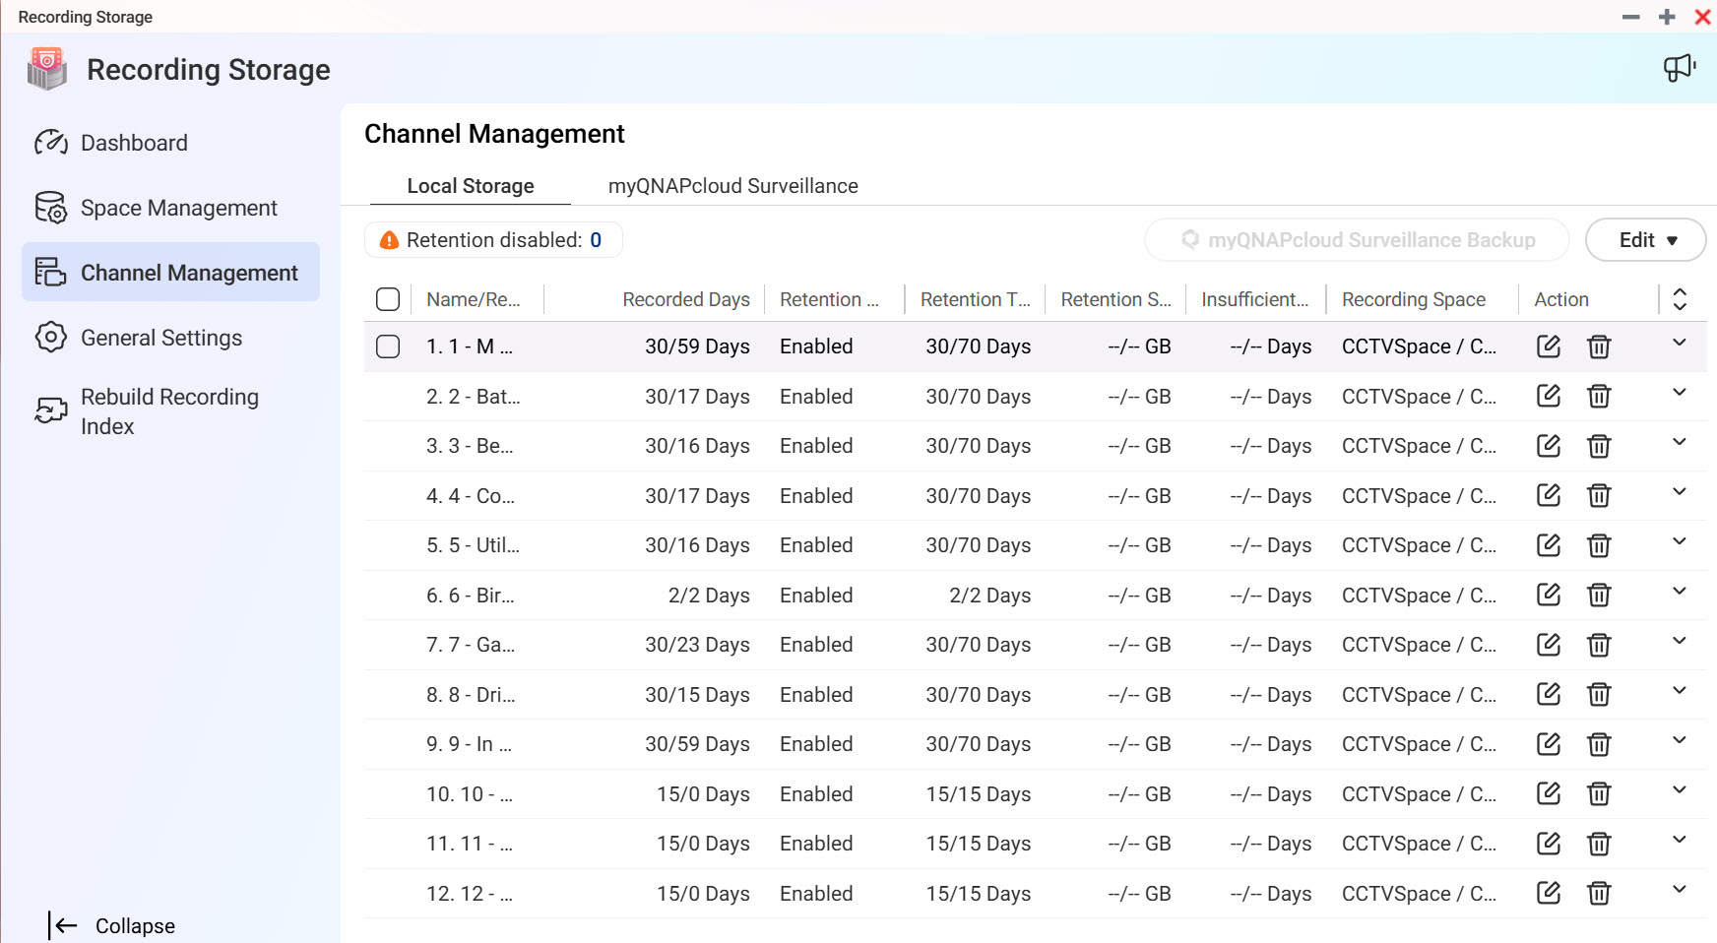Collapse the left sidebar
The width and height of the screenshot is (1717, 943).
click(x=111, y=925)
